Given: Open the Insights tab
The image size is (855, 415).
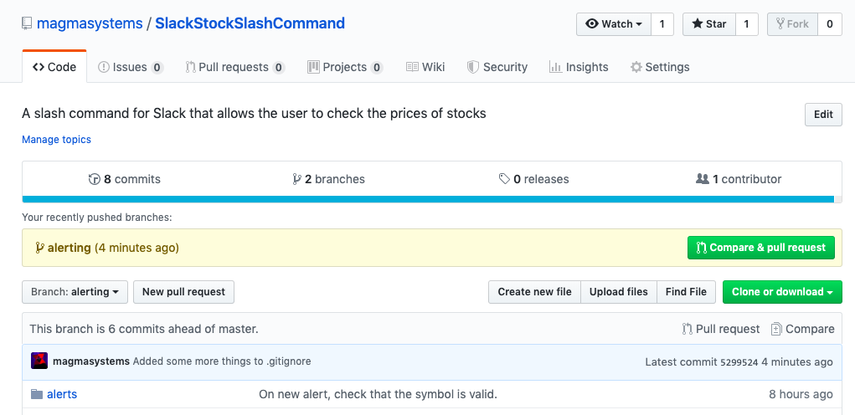Looking at the screenshot, I should click(x=579, y=67).
